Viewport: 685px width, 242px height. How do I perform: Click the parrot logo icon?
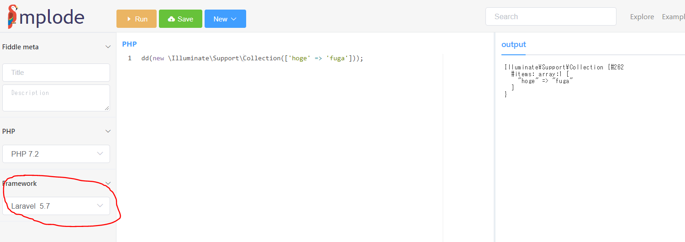[x=13, y=16]
